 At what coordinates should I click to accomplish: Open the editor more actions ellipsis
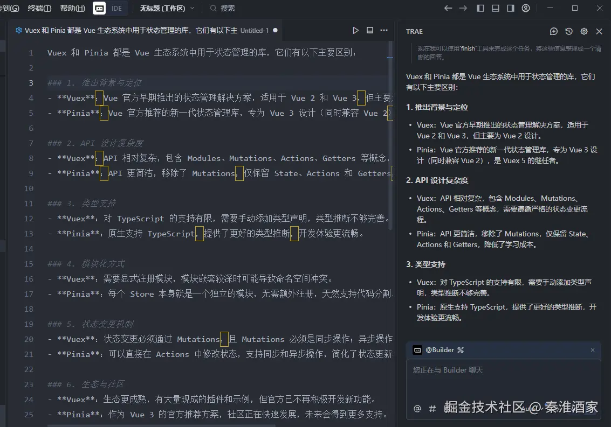point(384,31)
